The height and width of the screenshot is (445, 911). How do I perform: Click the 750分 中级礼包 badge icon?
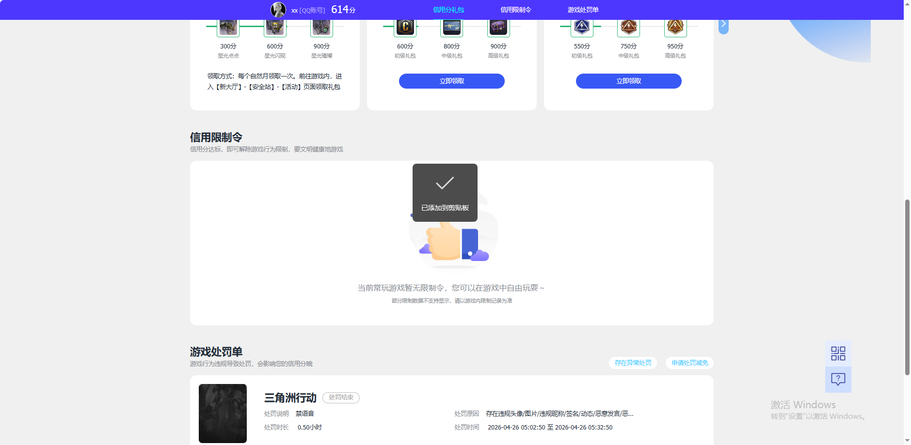coord(628,28)
